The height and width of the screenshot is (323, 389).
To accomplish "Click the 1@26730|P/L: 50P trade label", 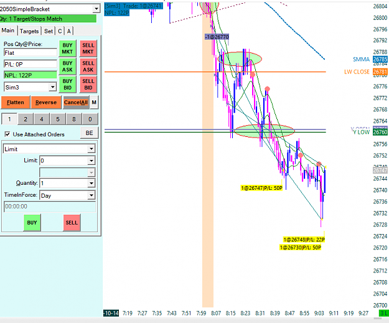I will 301,247.
